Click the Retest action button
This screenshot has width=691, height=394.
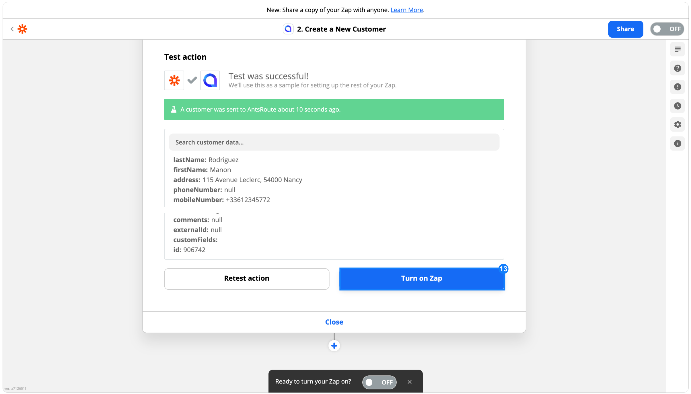pos(247,278)
